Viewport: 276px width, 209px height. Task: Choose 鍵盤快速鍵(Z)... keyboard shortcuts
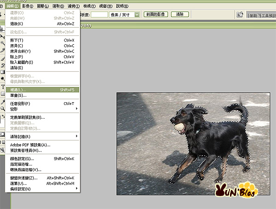pyautogui.click(x=42, y=178)
